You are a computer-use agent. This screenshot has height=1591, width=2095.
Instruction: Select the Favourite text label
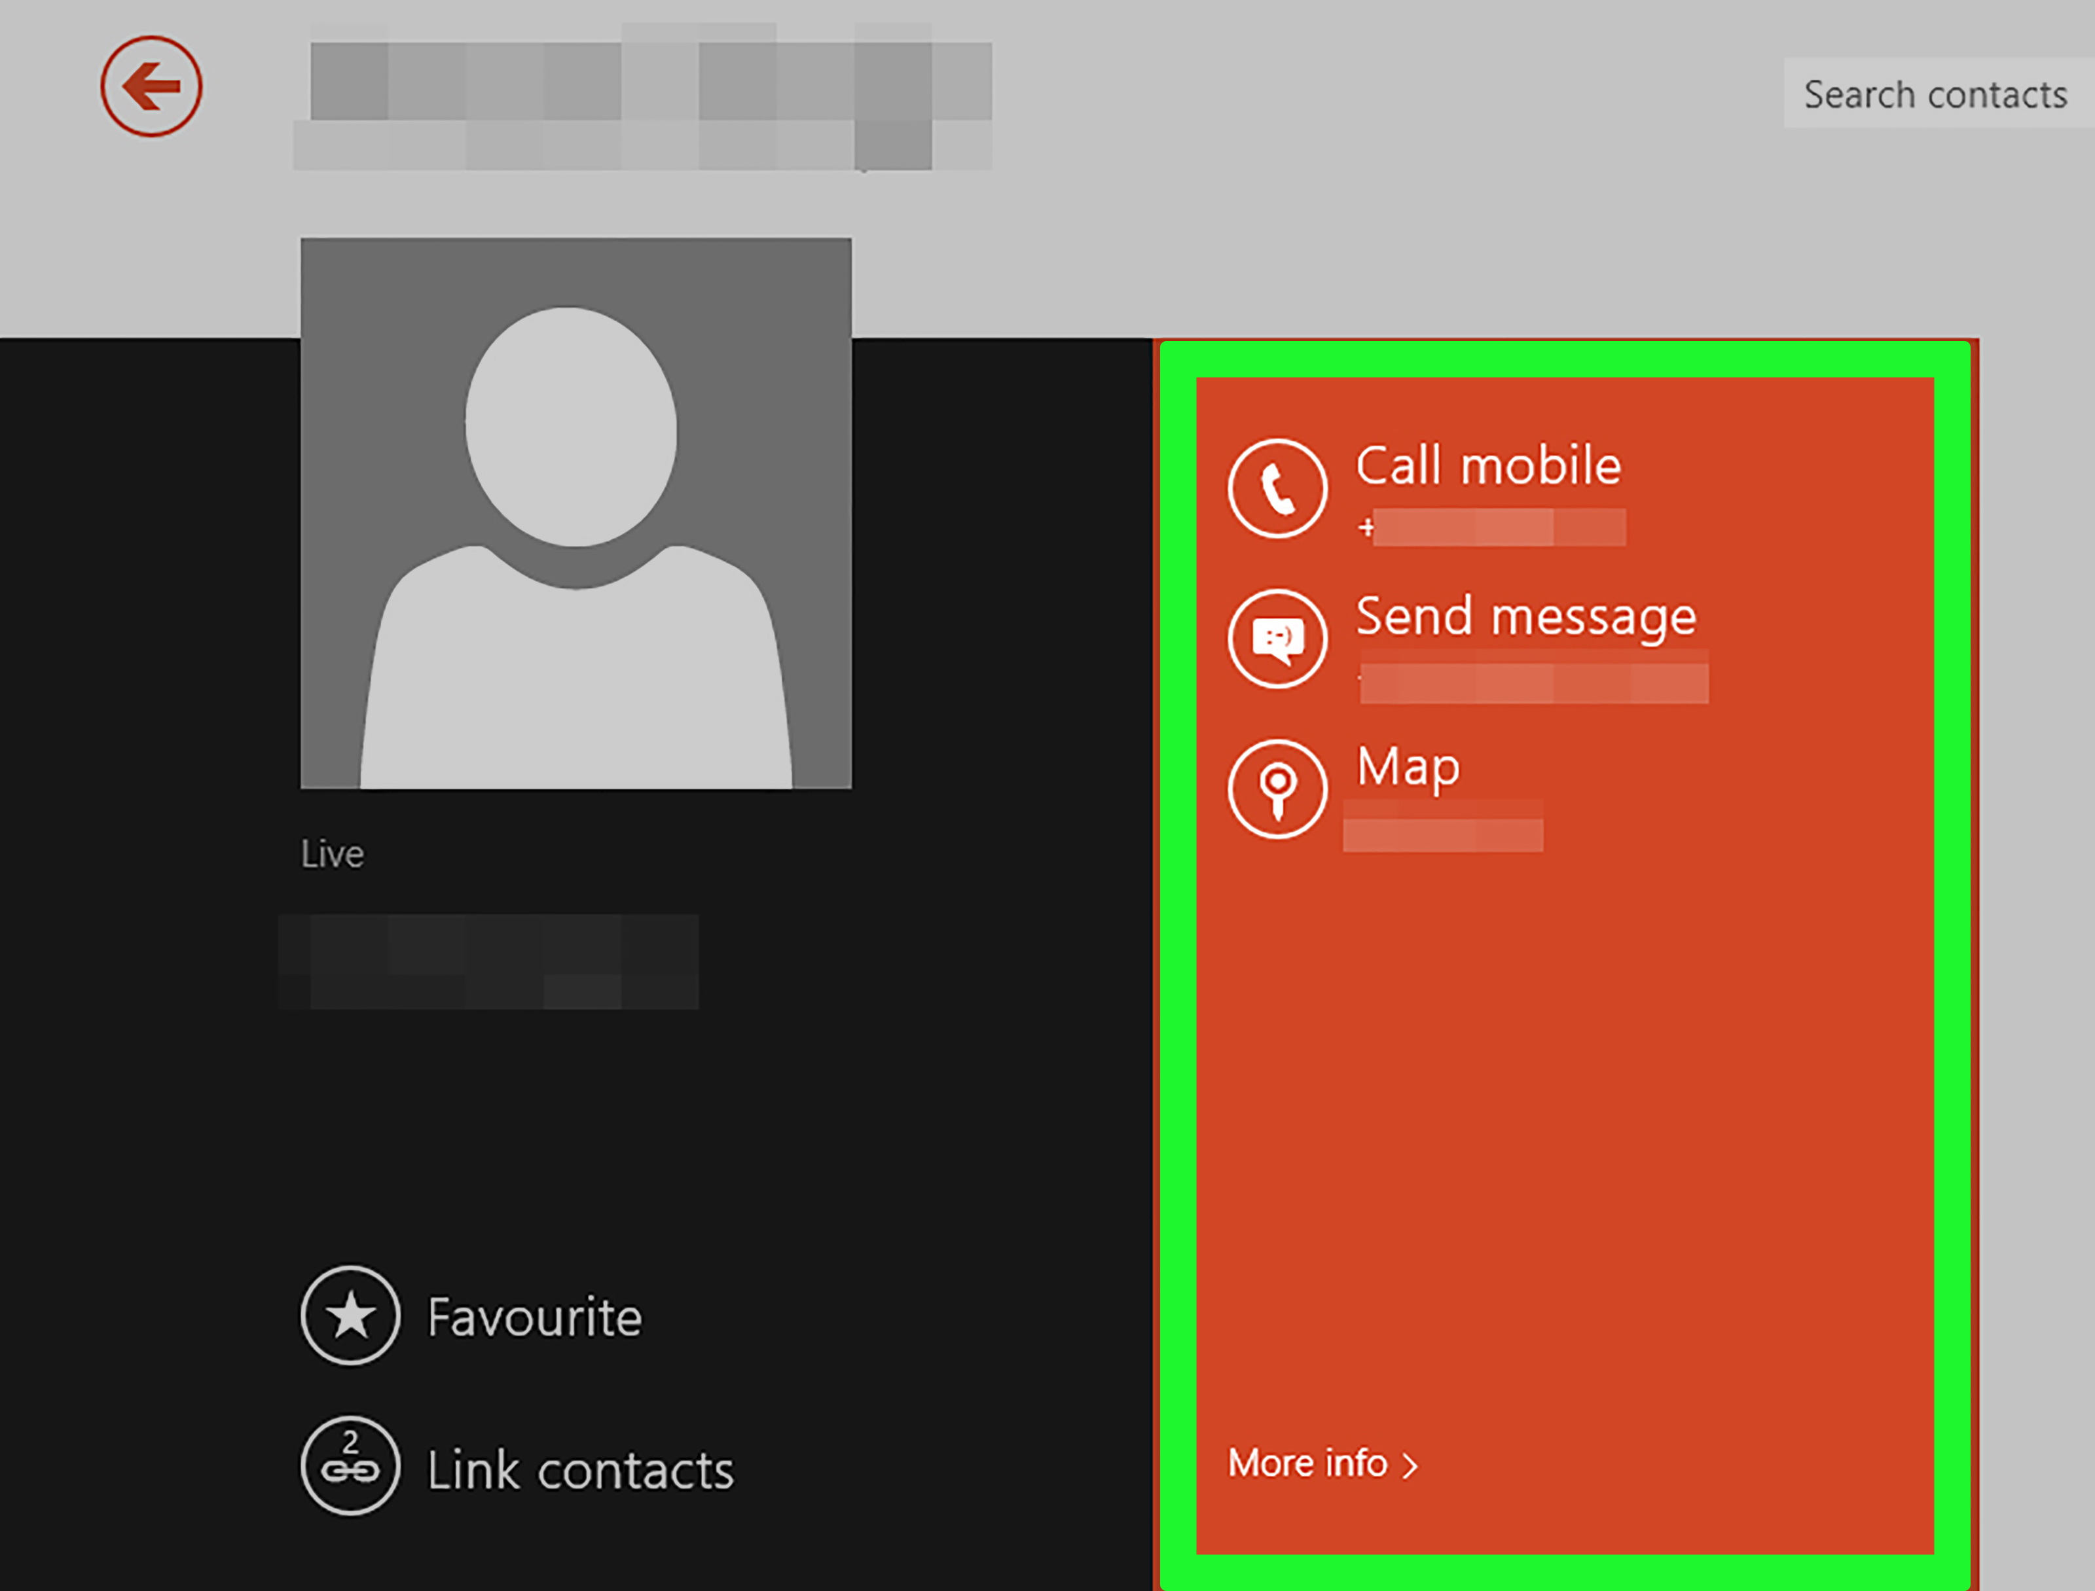point(535,1317)
